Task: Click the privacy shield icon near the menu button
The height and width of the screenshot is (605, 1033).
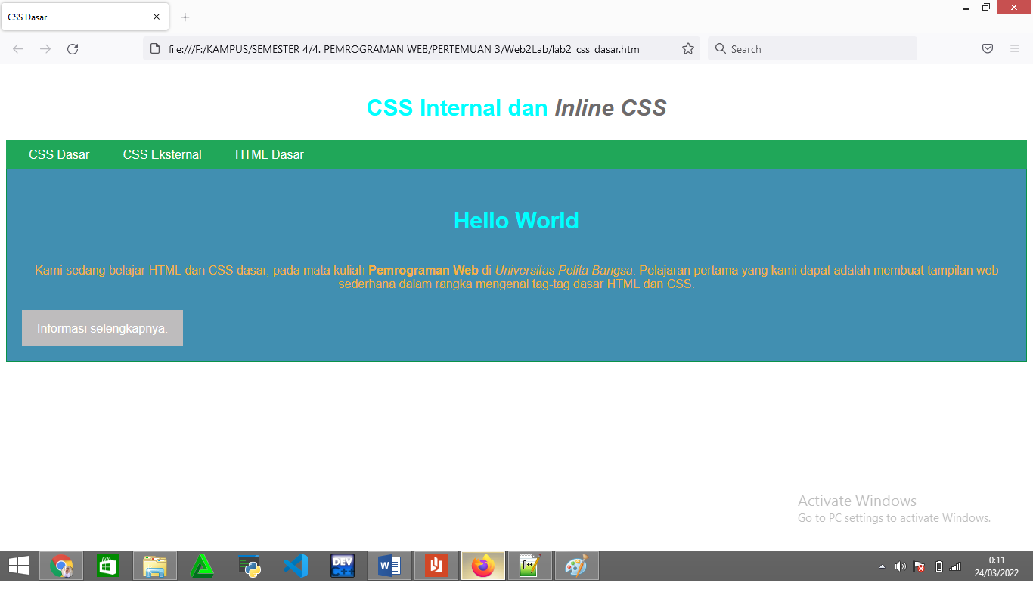Action: coord(987,48)
